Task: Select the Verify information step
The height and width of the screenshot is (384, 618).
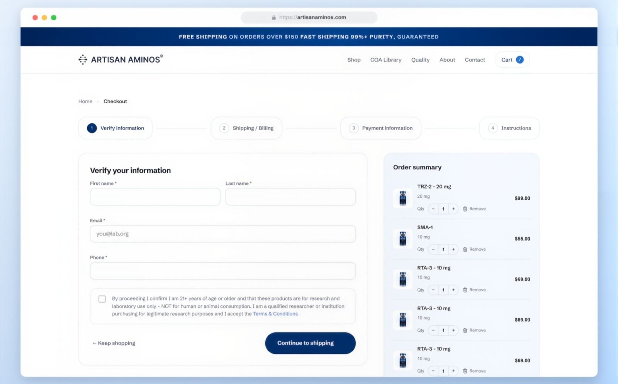Action: point(115,128)
